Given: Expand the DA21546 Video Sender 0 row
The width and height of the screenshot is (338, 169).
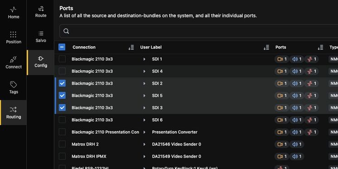Looking at the screenshot, I should [x=144, y=144].
